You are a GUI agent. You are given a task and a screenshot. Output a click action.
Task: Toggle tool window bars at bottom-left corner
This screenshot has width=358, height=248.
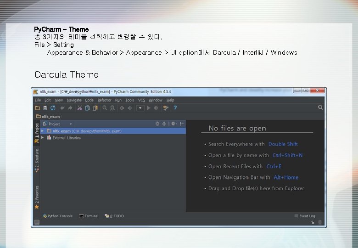tap(37, 222)
